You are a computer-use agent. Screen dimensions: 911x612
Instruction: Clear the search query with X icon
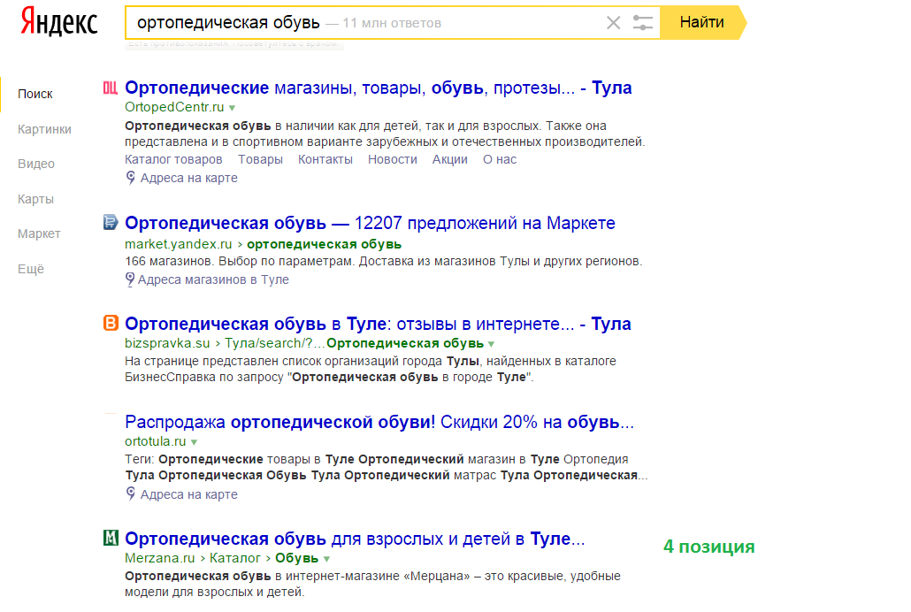(x=613, y=23)
